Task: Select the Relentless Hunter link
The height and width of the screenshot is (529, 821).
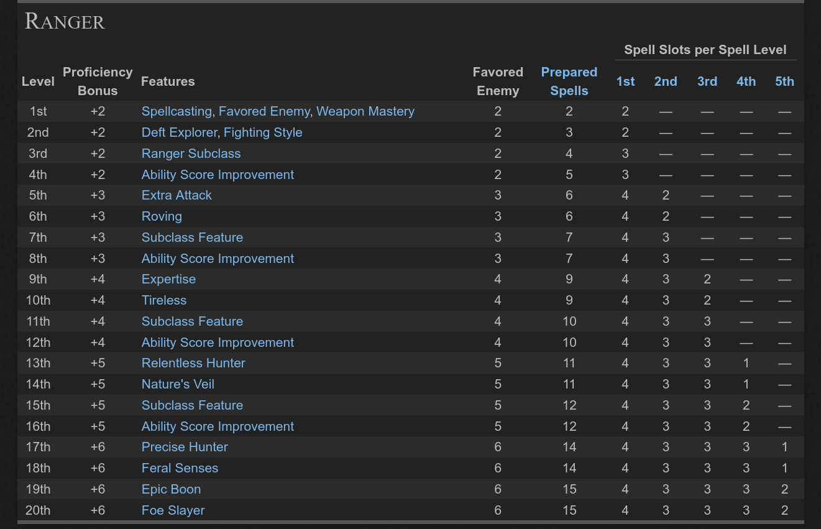Action: tap(193, 363)
